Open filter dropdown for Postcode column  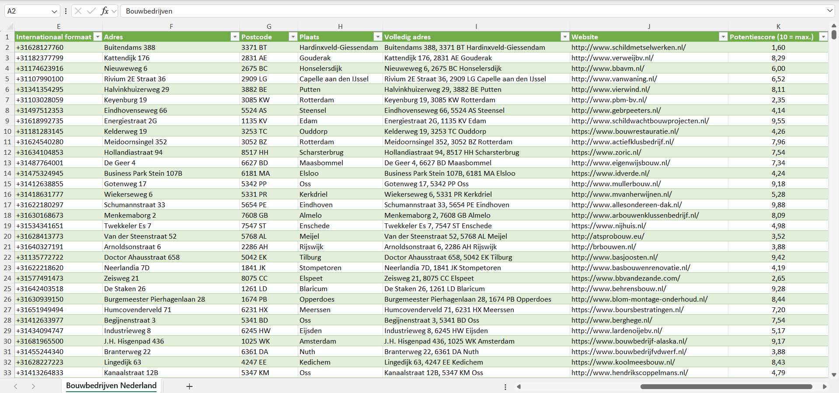293,37
